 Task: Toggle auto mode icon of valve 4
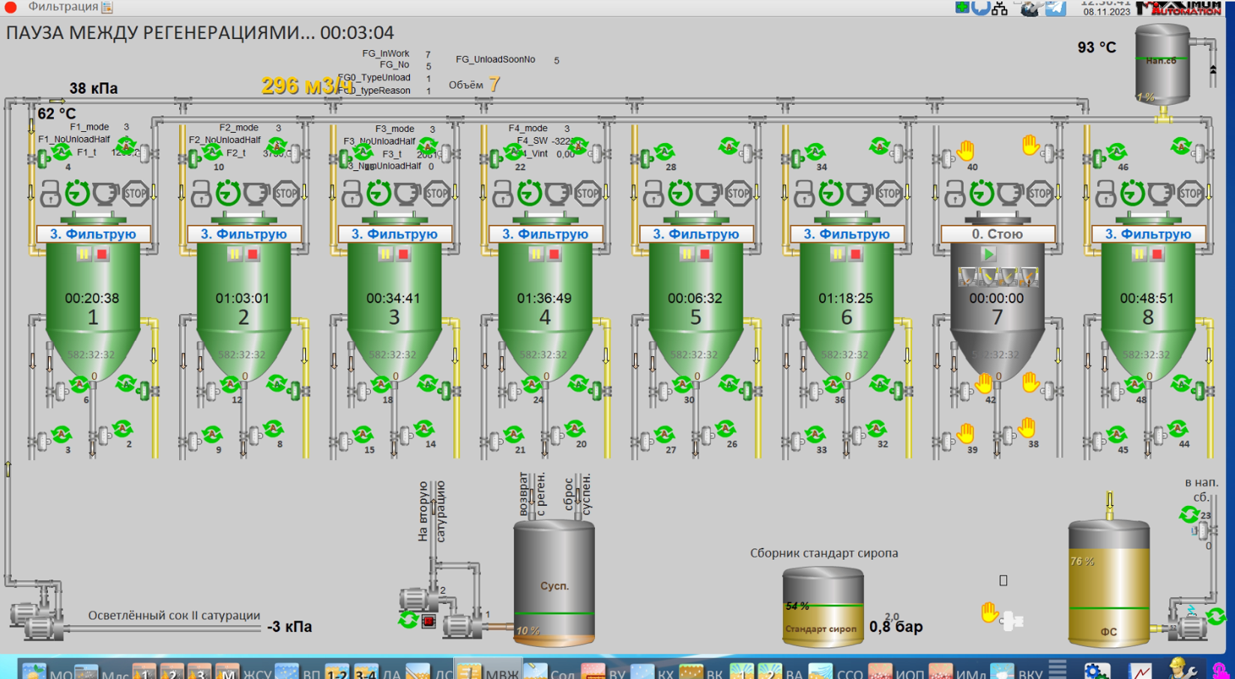coord(61,153)
